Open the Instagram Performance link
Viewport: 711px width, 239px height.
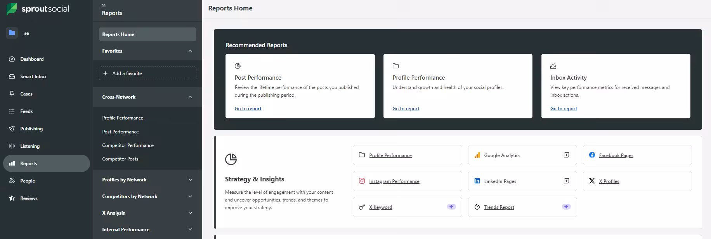pos(394,181)
